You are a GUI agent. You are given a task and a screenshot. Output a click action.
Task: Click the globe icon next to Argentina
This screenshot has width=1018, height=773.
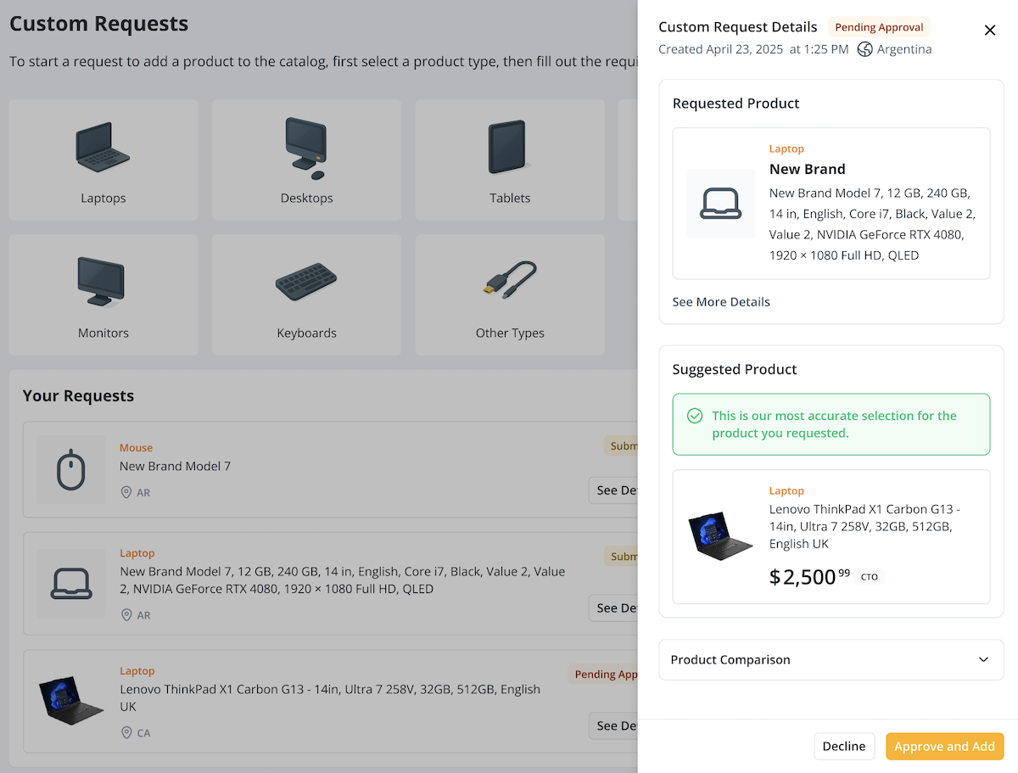(864, 49)
